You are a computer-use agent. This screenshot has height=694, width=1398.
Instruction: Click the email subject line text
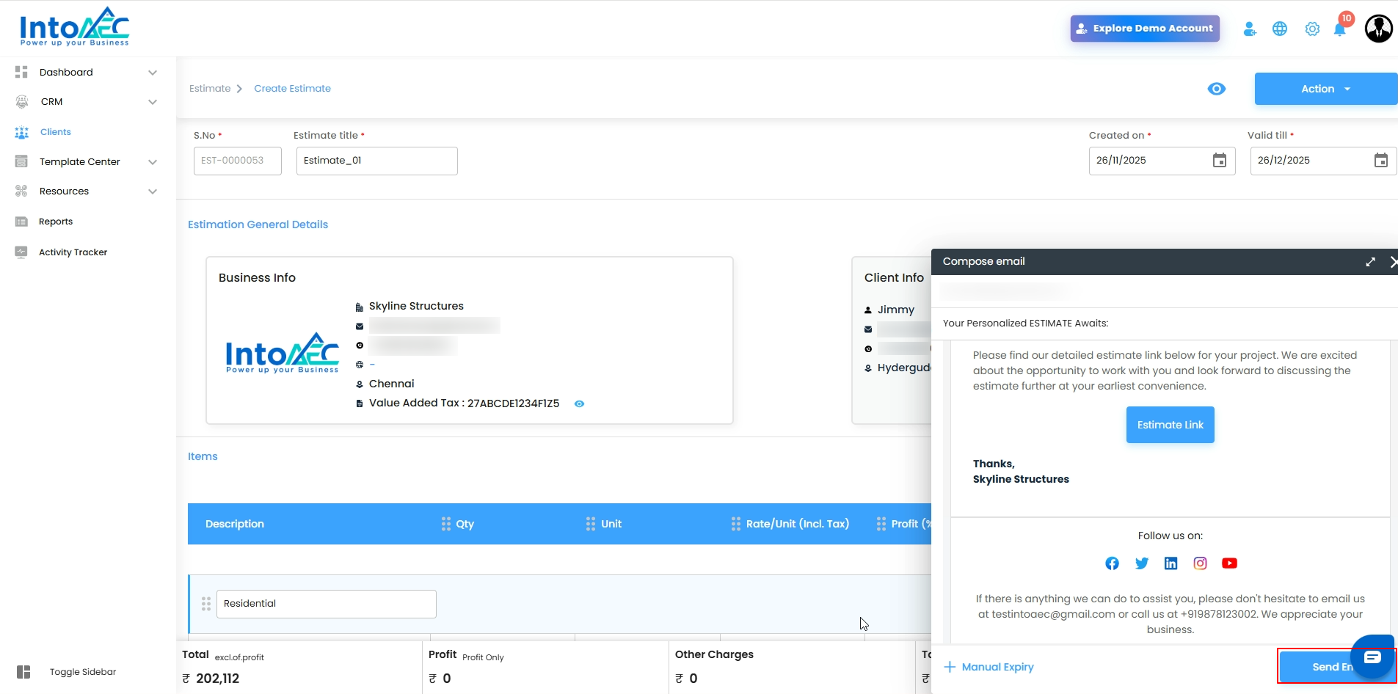coord(1025,324)
